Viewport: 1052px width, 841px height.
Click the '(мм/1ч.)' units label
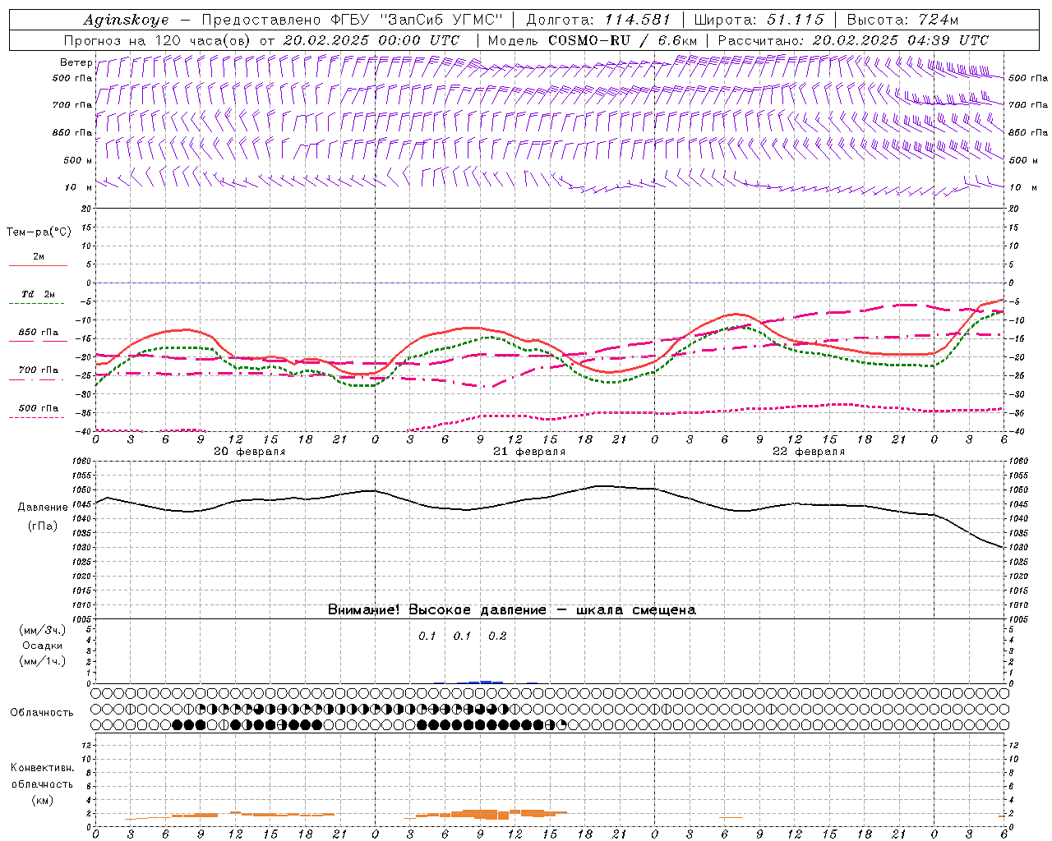point(43,661)
